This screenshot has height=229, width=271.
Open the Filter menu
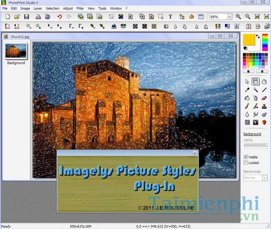coord(80,8)
